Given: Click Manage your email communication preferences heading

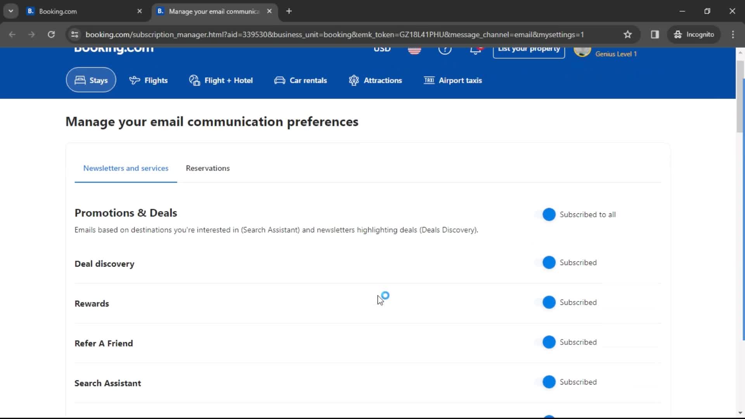Looking at the screenshot, I should click(x=212, y=122).
